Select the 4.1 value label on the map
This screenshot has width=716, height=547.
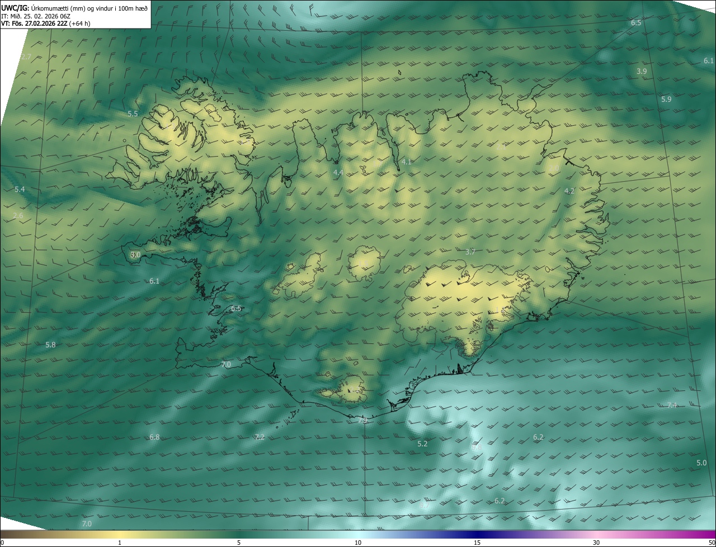pos(407,162)
